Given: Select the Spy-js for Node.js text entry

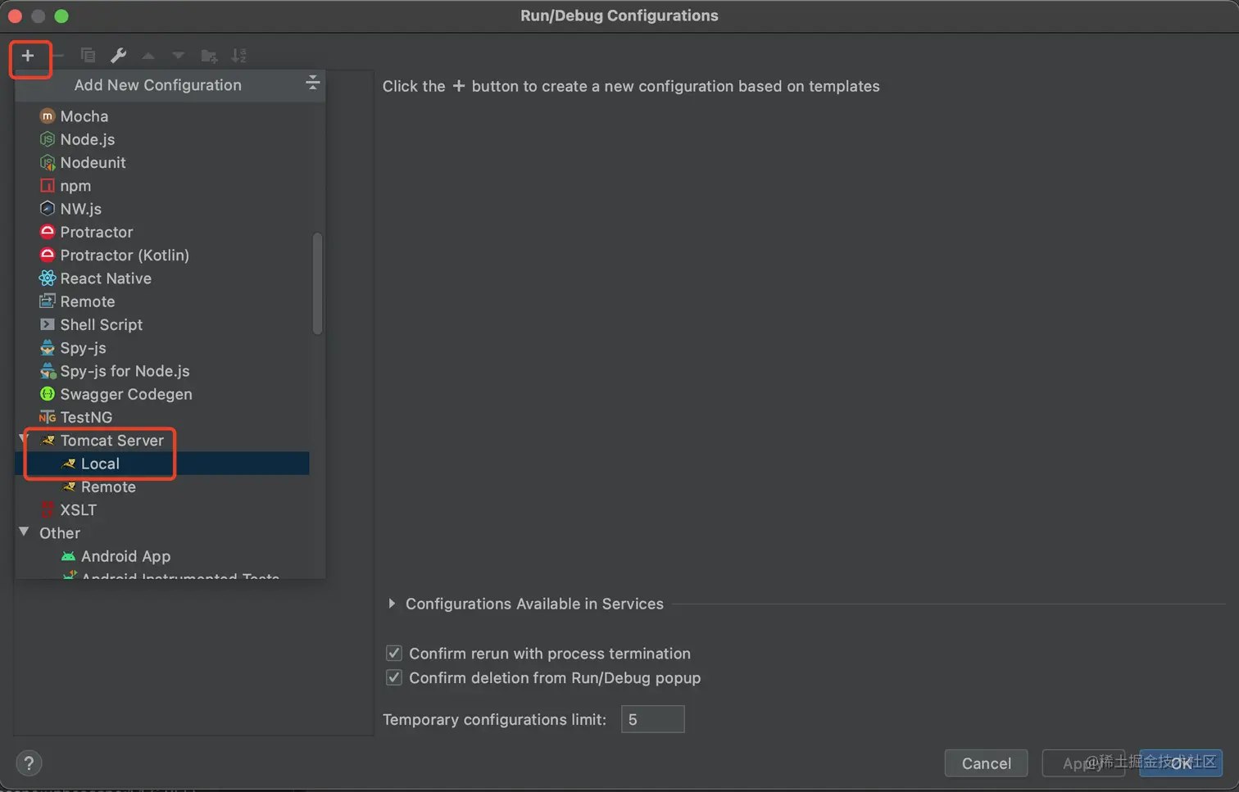Looking at the screenshot, I should point(125,372).
